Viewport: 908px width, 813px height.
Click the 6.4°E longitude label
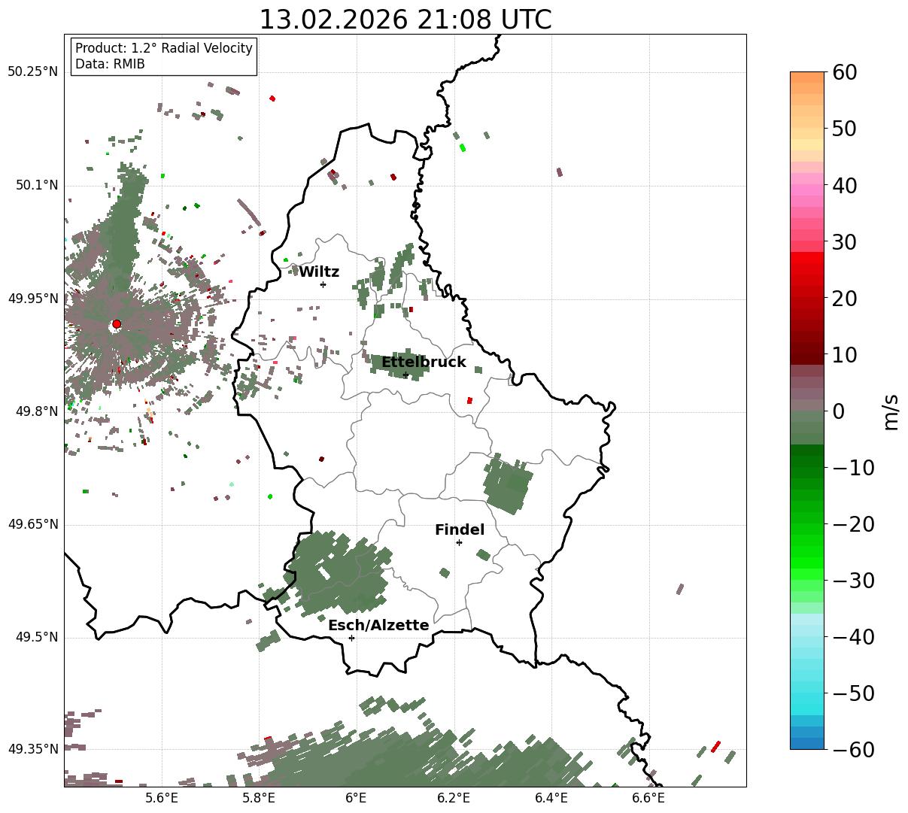coord(551,798)
